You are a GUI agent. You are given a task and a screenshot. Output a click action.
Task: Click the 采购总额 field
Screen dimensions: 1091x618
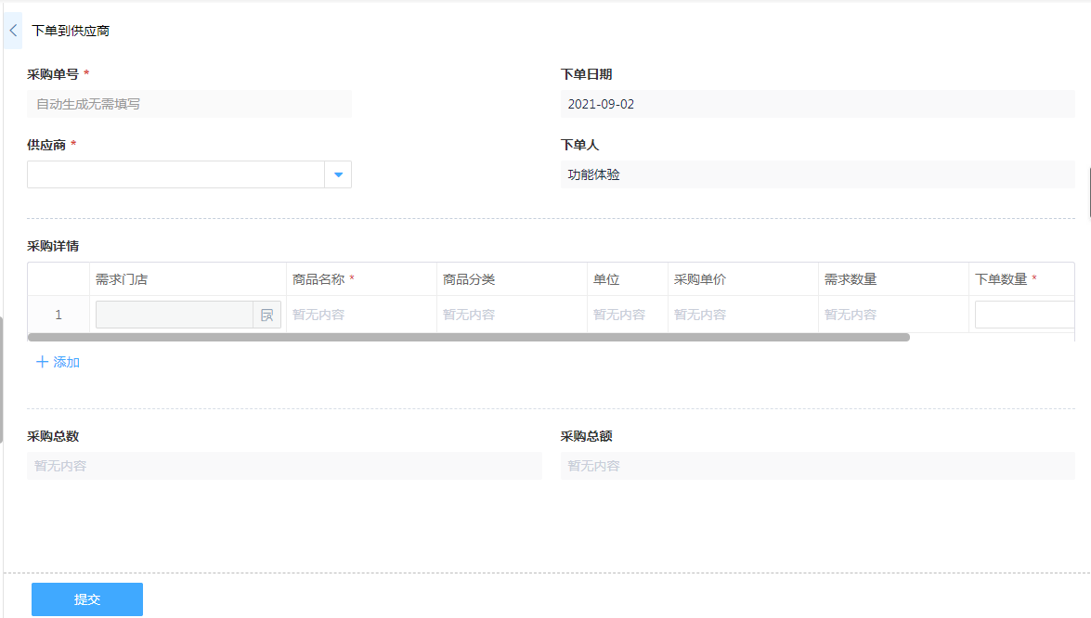pos(818,466)
